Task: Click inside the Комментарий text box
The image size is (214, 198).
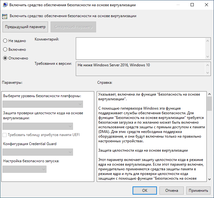Action: pyautogui.click(x=141, y=49)
